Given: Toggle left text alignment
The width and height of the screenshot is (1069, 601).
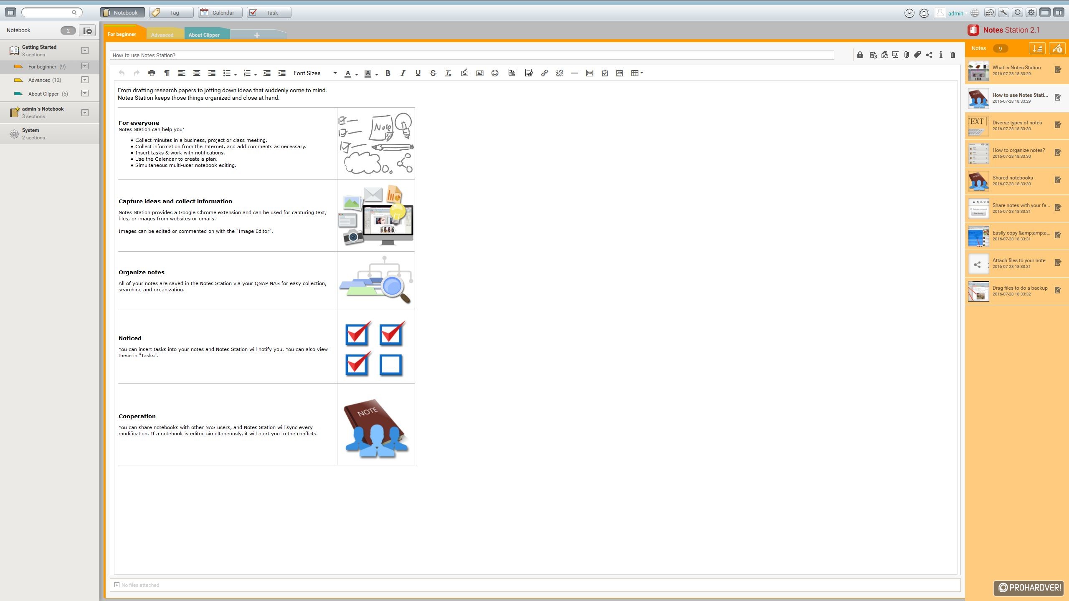Looking at the screenshot, I should (182, 73).
